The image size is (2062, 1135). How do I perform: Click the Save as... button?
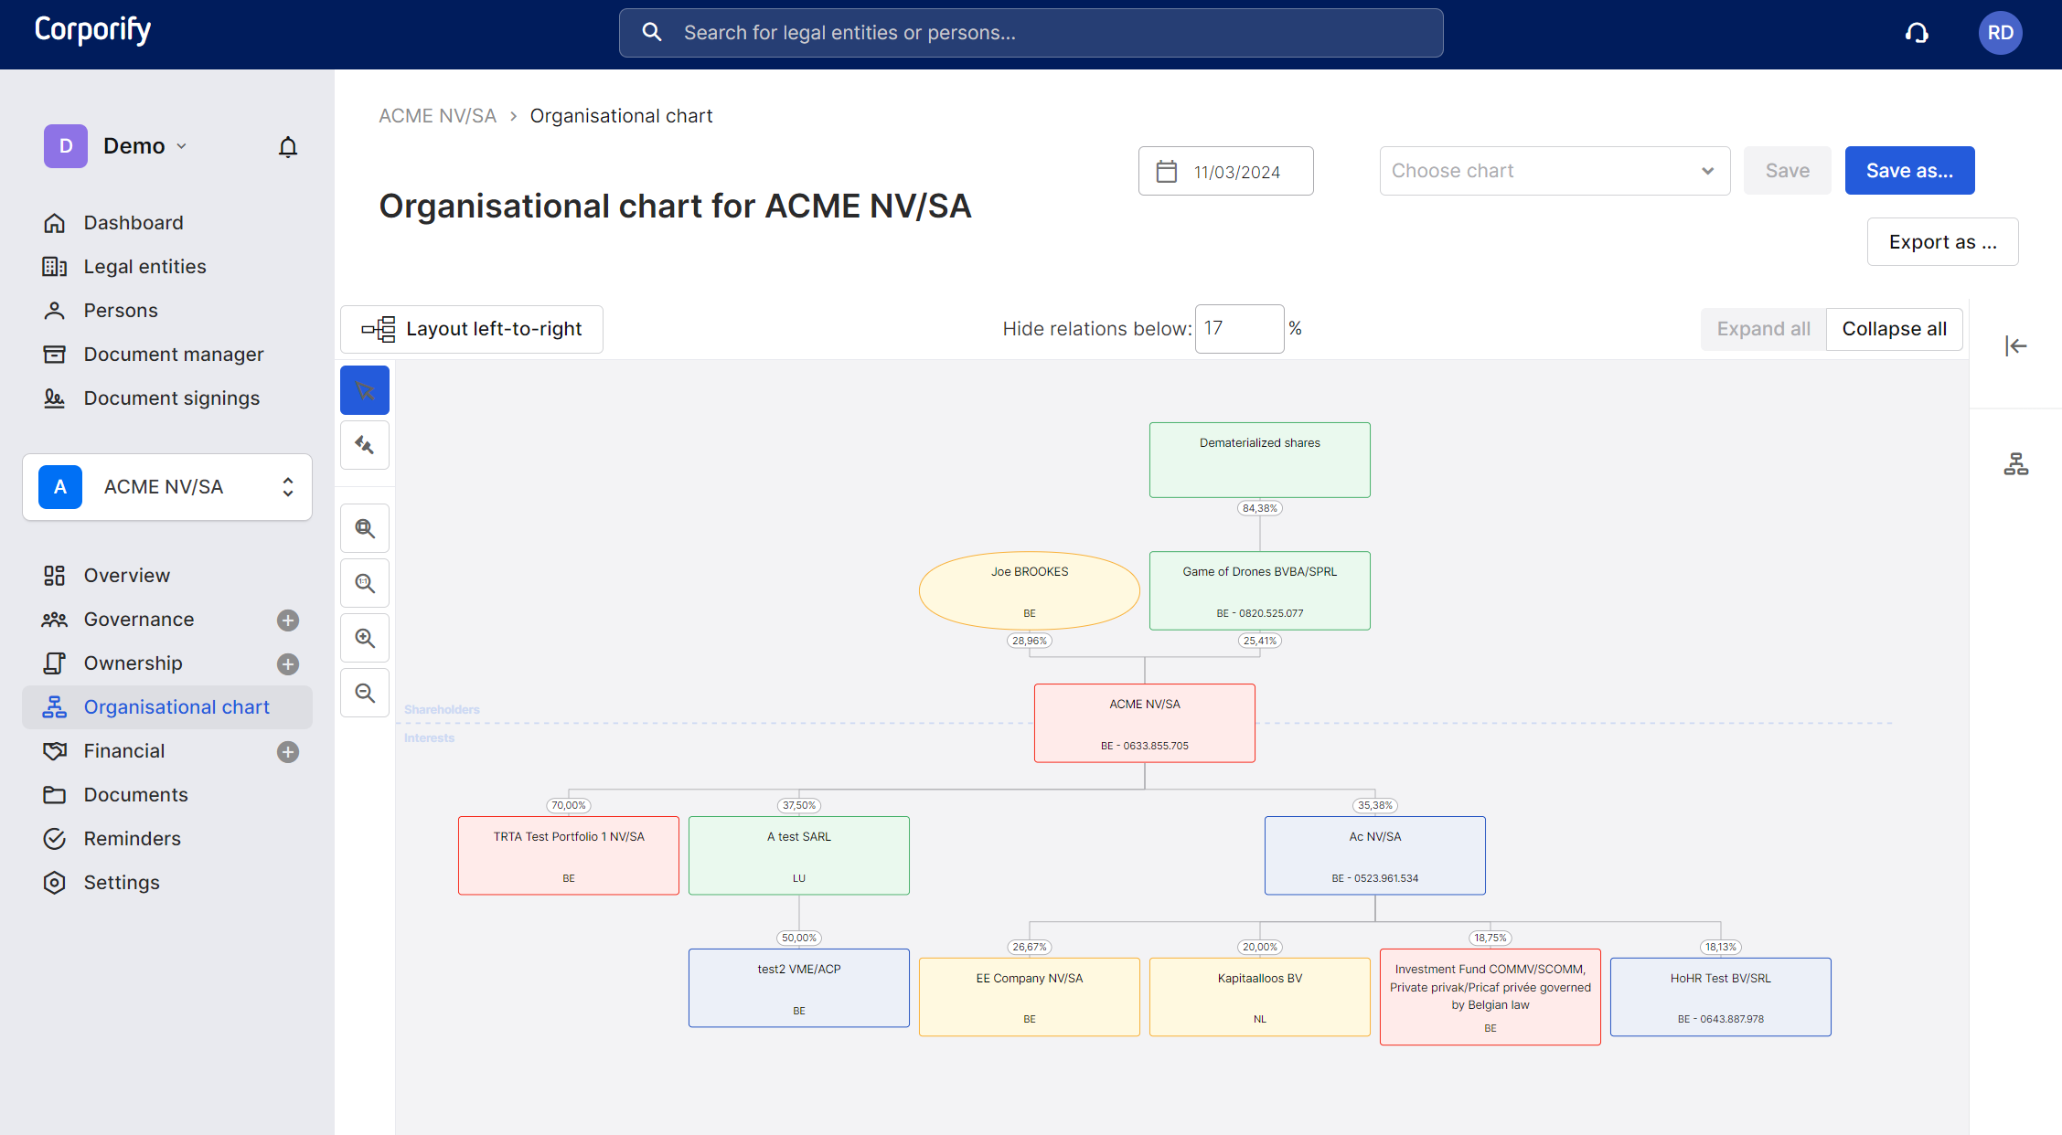[1908, 171]
